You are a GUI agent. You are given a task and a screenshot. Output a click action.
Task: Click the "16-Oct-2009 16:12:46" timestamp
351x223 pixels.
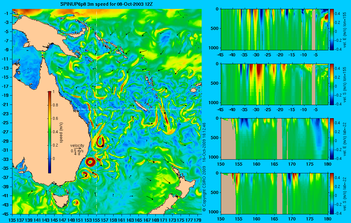coord(204,142)
